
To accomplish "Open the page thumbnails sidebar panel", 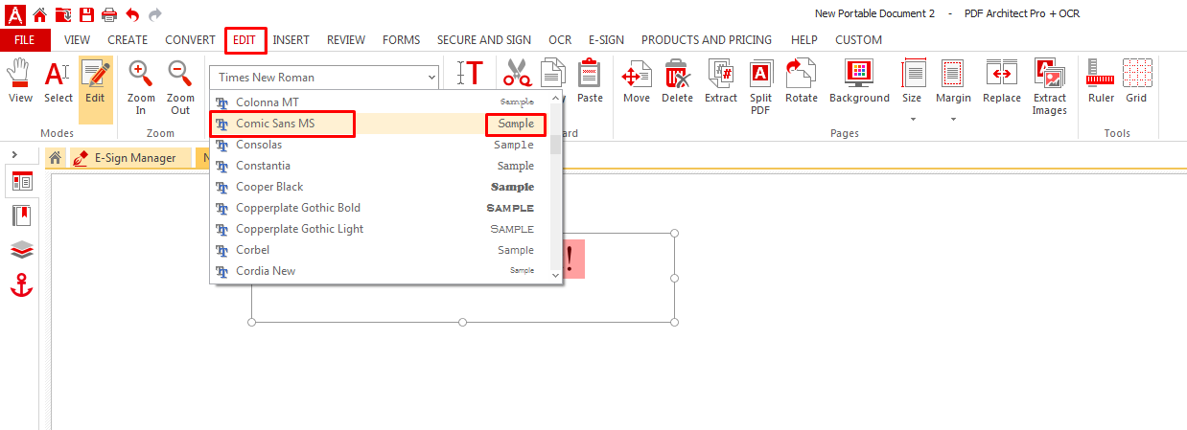I will pos(22,181).
